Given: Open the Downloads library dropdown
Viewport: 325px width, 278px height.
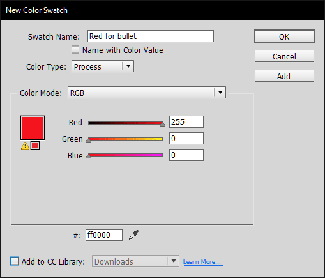Looking at the screenshot, I should point(135,261).
